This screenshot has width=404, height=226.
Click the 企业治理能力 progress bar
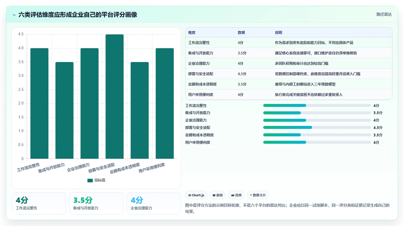point(317,120)
